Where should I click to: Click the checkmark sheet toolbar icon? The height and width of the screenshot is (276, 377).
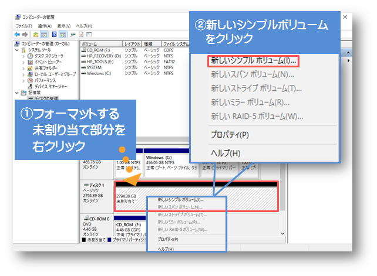(x=81, y=35)
